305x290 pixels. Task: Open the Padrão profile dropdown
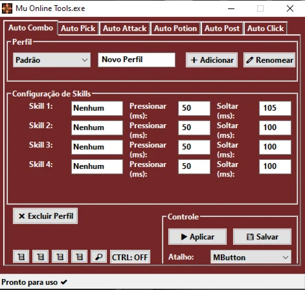click(x=52, y=60)
